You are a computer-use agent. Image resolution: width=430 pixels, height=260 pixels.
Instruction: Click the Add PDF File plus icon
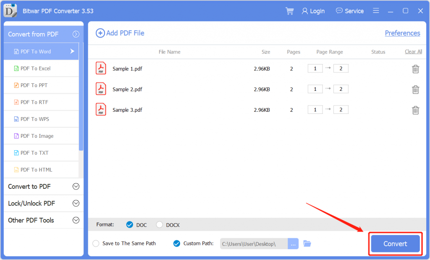(x=100, y=33)
